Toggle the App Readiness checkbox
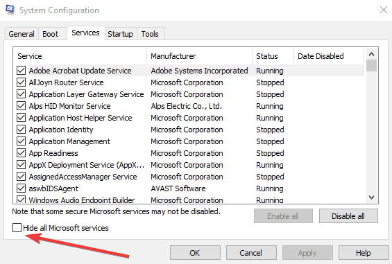 point(22,153)
